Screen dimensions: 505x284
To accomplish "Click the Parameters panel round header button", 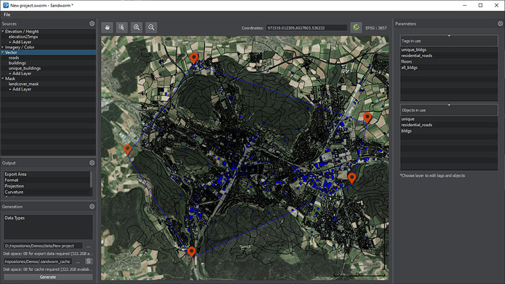I will click(500, 24).
